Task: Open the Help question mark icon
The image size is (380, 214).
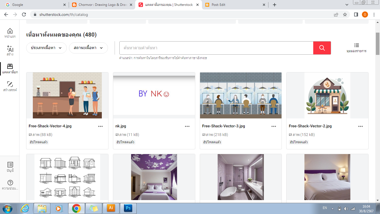Action: [x=10, y=185]
